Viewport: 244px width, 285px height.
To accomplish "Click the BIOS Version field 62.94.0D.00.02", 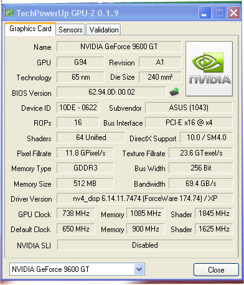I will (111, 92).
